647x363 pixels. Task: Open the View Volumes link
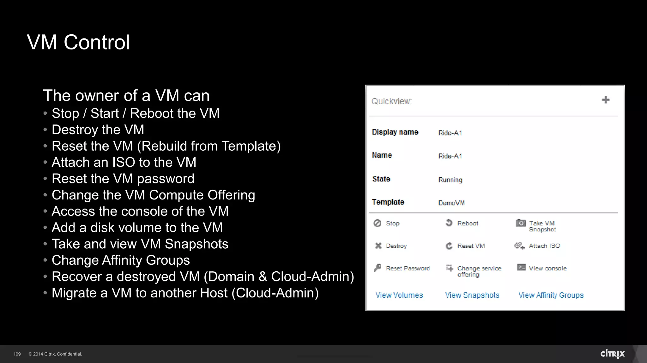399,295
